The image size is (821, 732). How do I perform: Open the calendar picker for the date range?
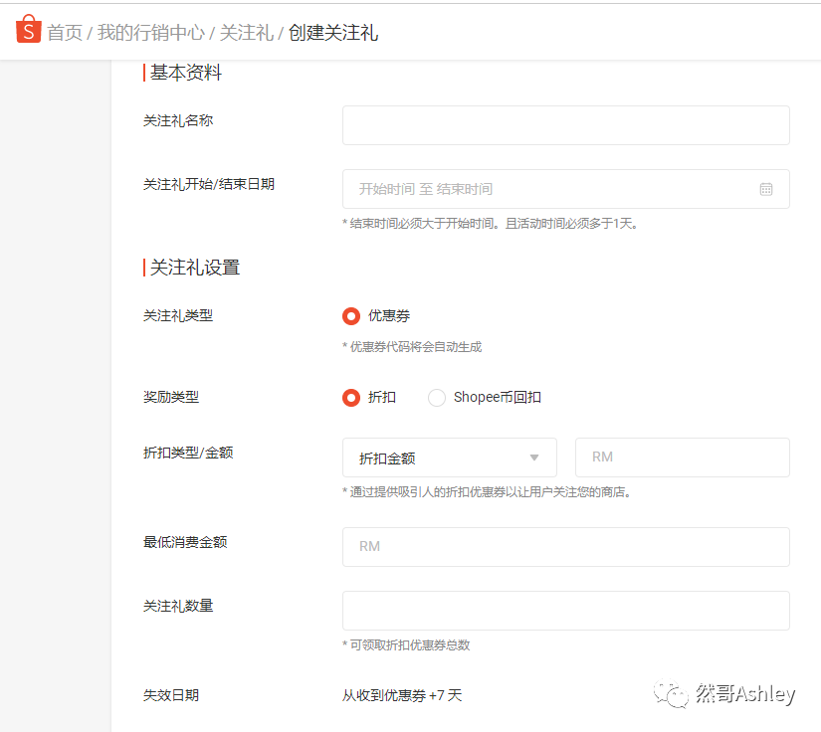(x=765, y=188)
